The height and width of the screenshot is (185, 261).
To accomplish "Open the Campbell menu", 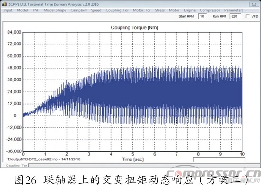I will [x=79, y=10].
